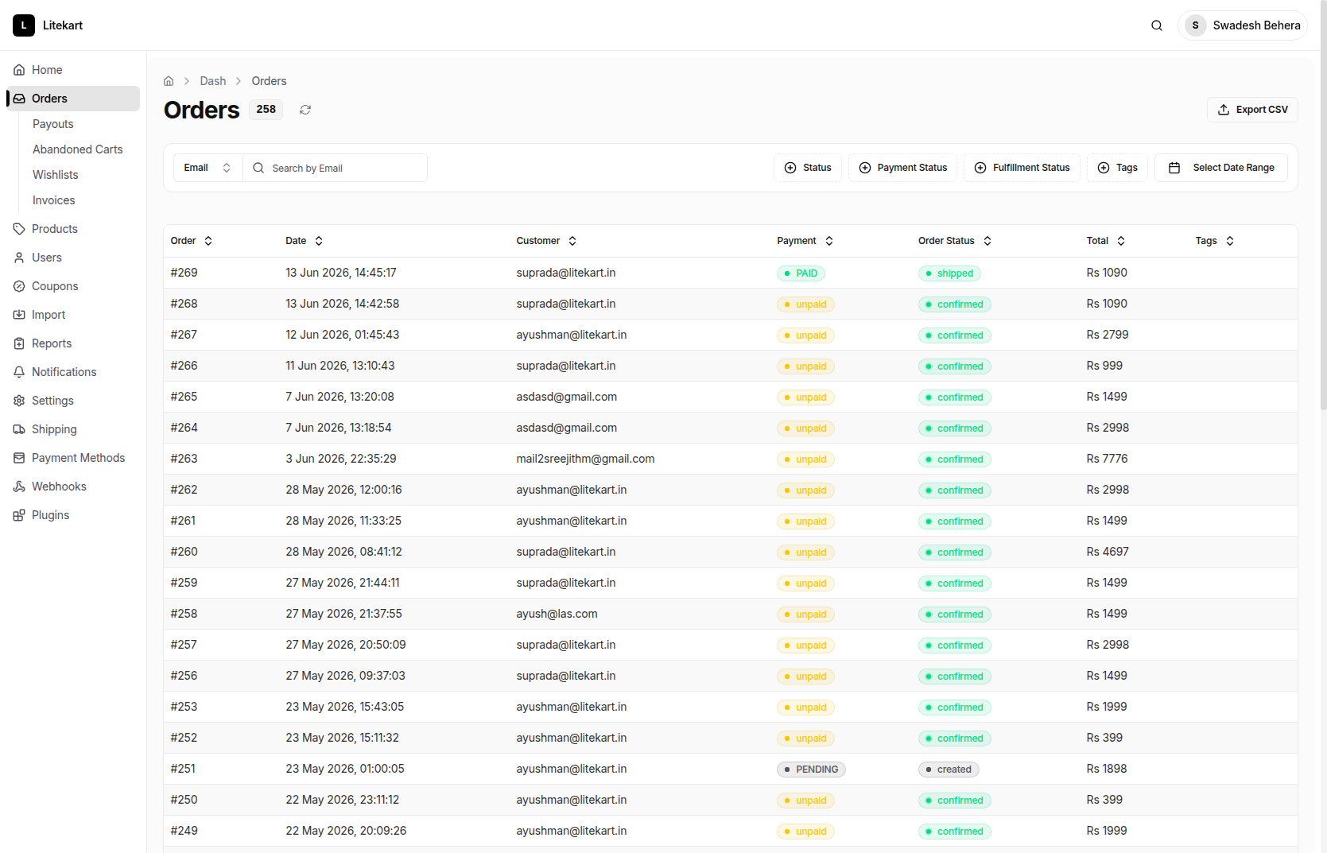This screenshot has height=853, width=1327.
Task: Click the magnifier icon inside the email search box
Action: tap(258, 168)
